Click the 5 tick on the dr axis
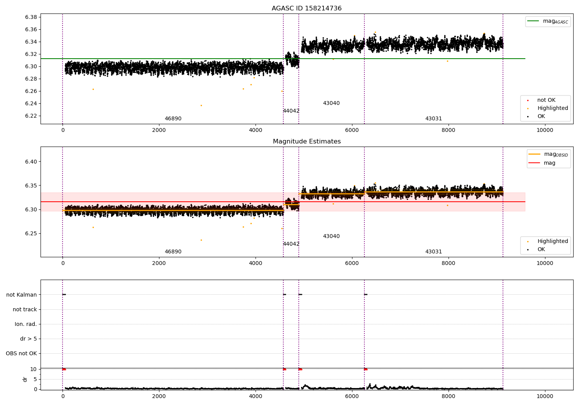The width and height of the screenshot is (579, 405). [35, 380]
